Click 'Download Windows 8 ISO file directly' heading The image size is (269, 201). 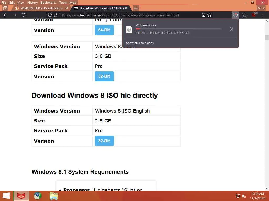95,95
